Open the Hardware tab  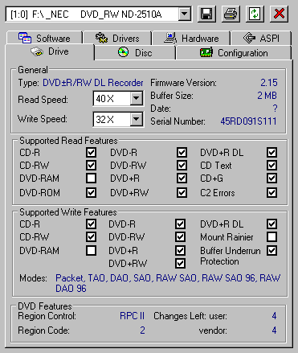(191, 38)
